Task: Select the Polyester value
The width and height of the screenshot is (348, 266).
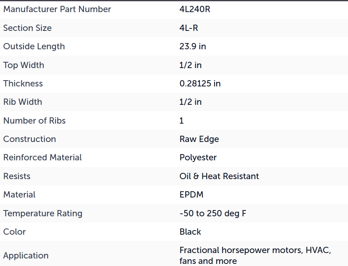Action: (198, 157)
